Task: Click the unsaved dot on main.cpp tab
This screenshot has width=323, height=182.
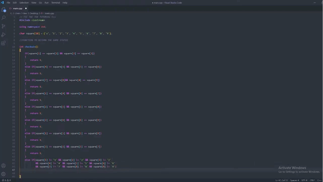Action: 26,8
